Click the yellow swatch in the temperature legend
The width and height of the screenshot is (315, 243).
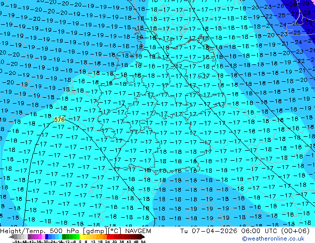[x=81, y=237]
